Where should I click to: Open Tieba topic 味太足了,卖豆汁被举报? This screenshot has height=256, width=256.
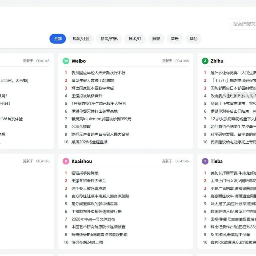click(x=233, y=204)
